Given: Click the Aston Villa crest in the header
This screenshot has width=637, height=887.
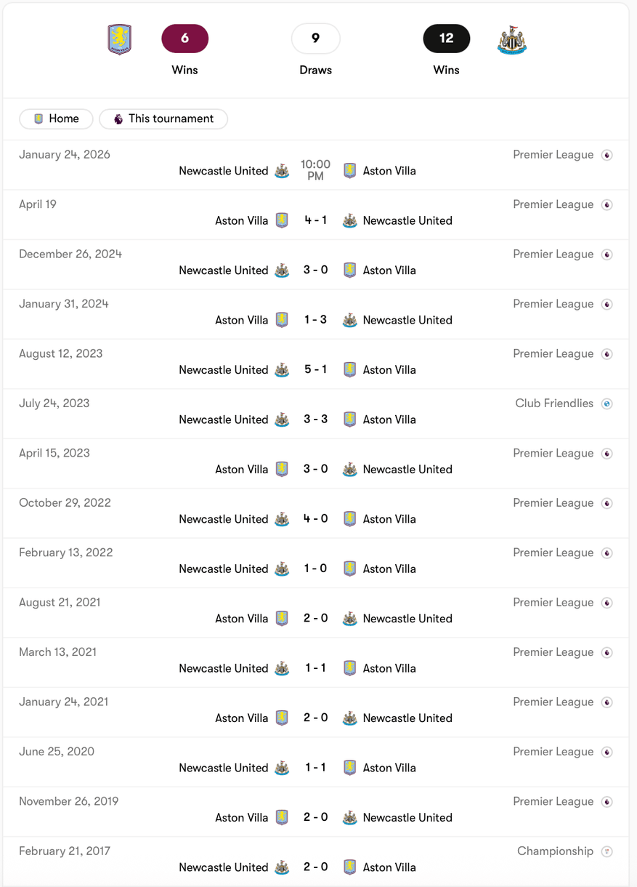Looking at the screenshot, I should (x=120, y=39).
